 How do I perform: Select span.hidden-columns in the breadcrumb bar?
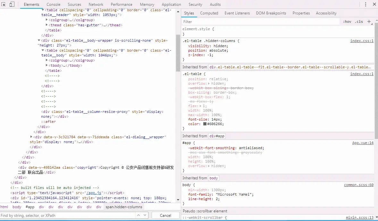124,207
